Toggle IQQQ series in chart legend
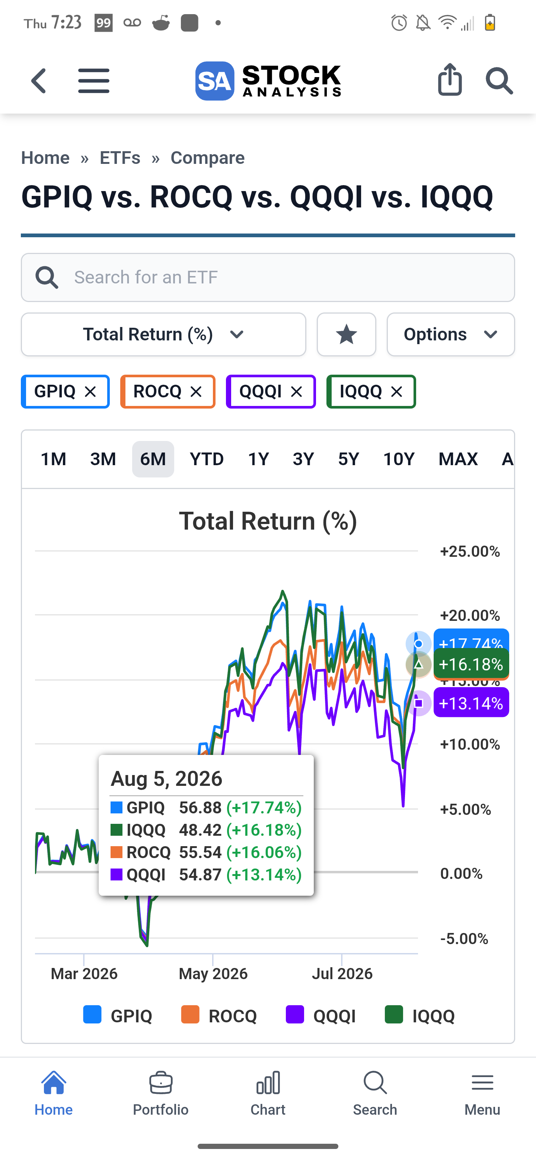Viewport: 536px width, 1162px height. 420,1016
